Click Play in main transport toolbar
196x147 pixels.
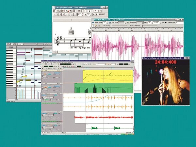pyautogui.click(x=87, y=64)
